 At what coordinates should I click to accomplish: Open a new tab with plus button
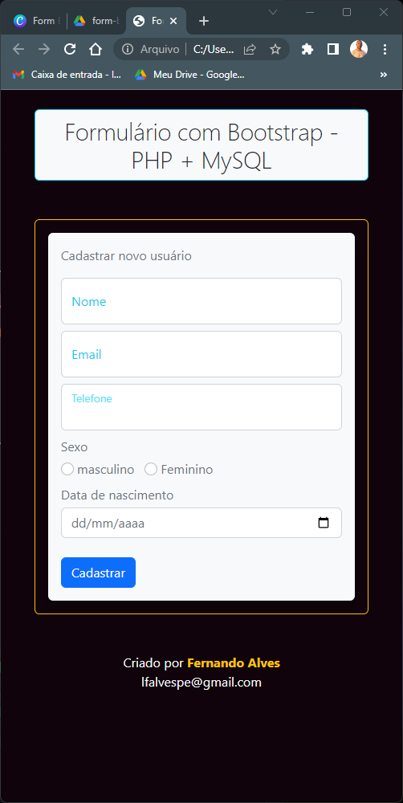point(204,21)
